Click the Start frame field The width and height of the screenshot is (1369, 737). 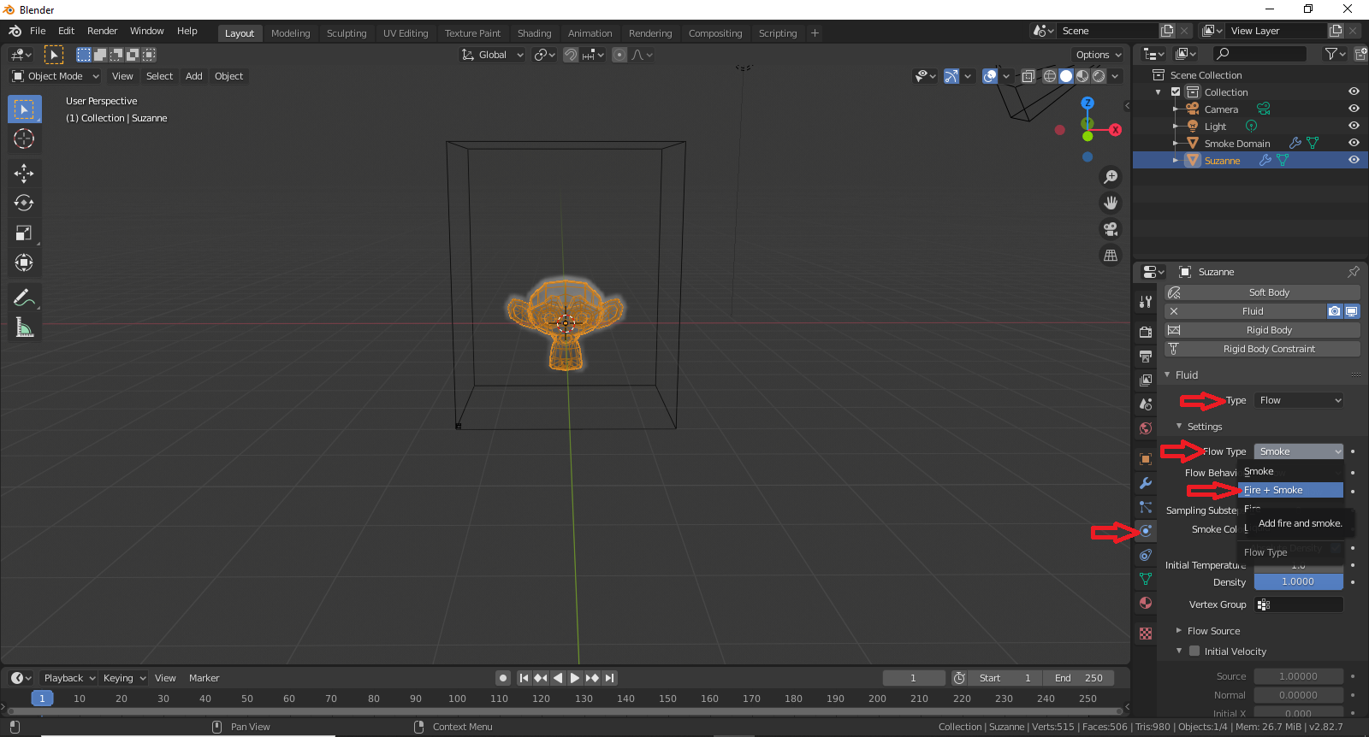coord(1005,678)
